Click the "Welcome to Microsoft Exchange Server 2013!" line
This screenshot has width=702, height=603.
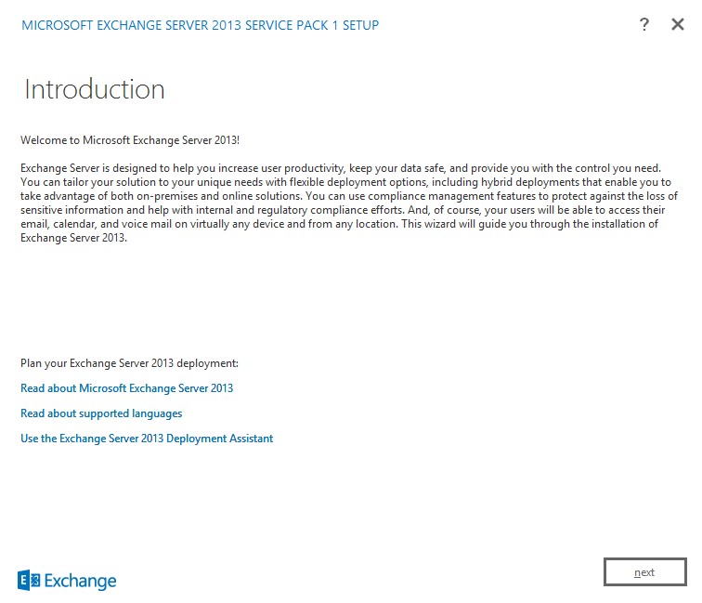pyautogui.click(x=130, y=140)
